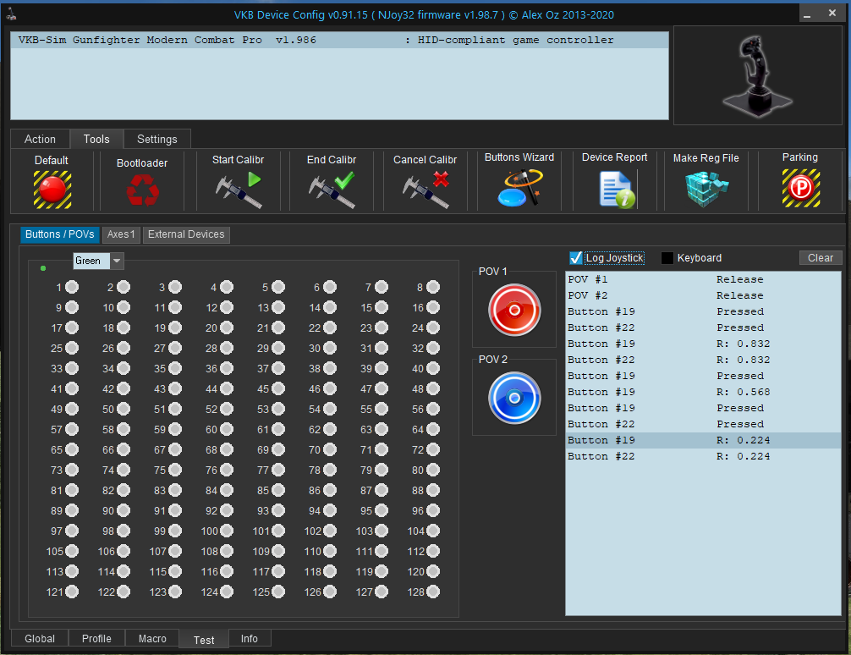The image size is (851, 655).
Task: Start calibration with the Start Calibr icon
Action: (239, 190)
